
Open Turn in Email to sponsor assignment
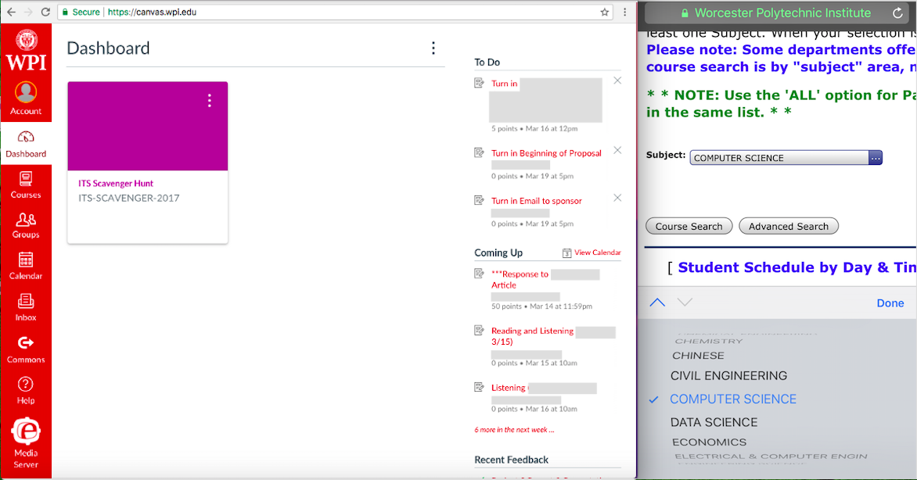click(x=536, y=201)
